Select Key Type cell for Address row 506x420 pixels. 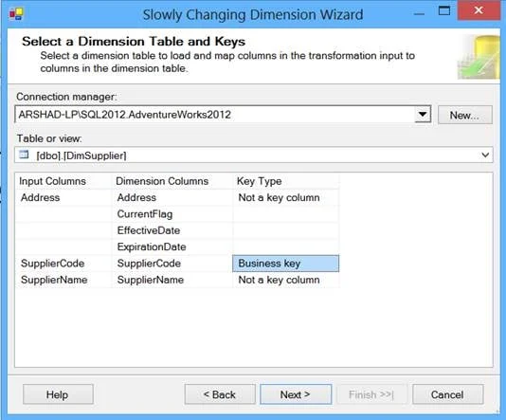(x=285, y=197)
